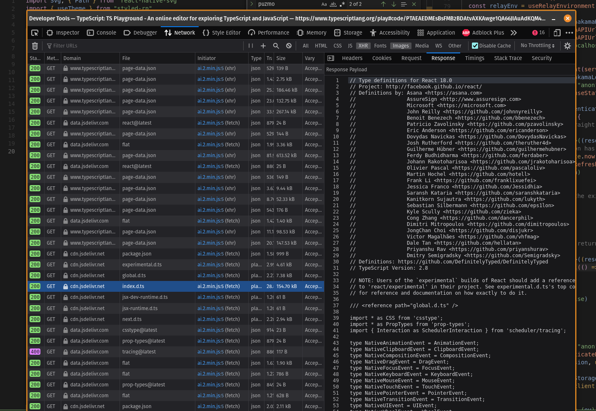The height and width of the screenshot is (411, 596).
Task: Switch to the Console tab
Action: coord(102,33)
